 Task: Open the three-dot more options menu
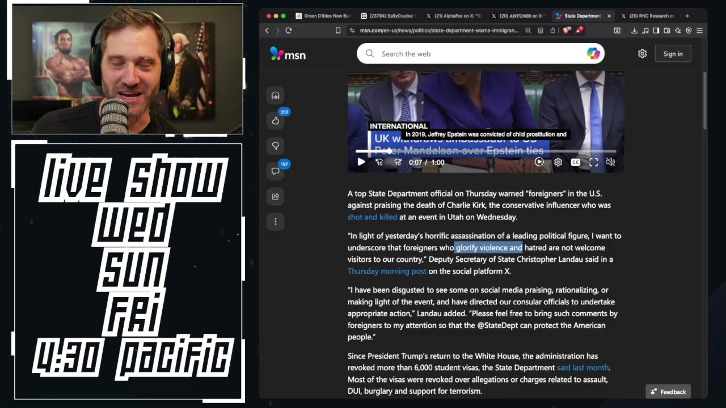(275, 222)
